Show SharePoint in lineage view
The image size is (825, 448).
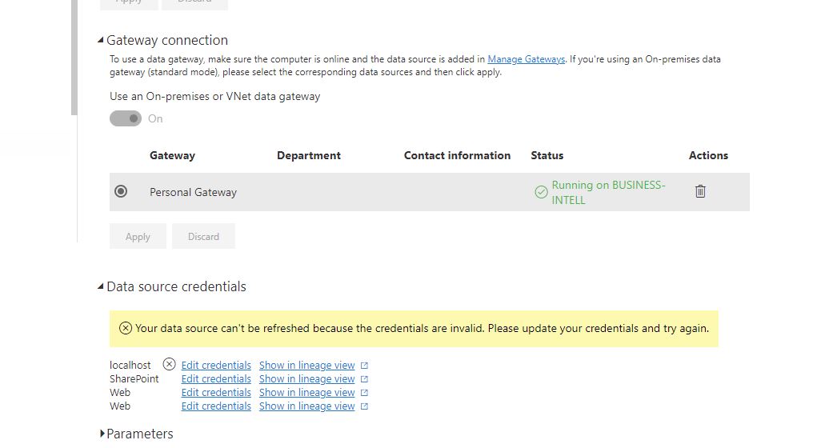click(306, 379)
